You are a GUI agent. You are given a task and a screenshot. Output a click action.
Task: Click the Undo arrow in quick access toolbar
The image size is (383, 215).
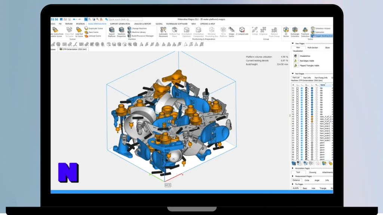[x=74, y=19]
